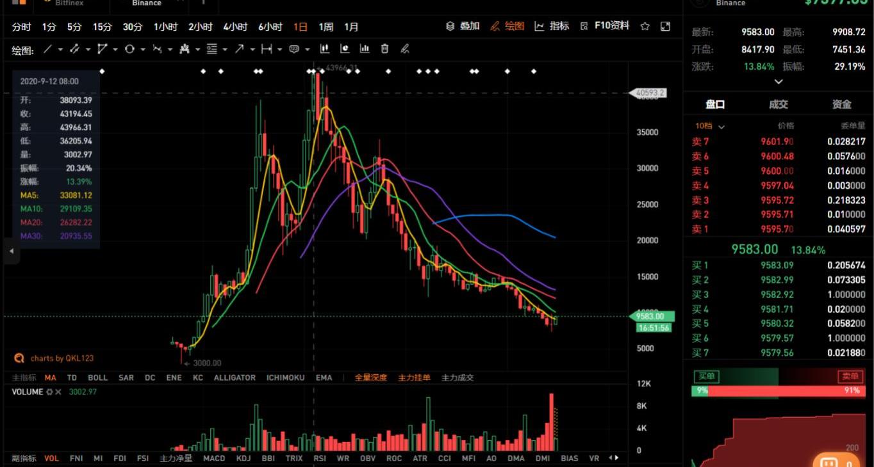Screen dimensions: 874x467
Task: Remove the VOLUME indicator with X icon
Action: (58, 392)
